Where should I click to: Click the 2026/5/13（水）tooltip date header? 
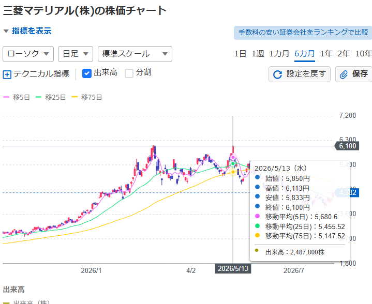pyautogui.click(x=280, y=168)
